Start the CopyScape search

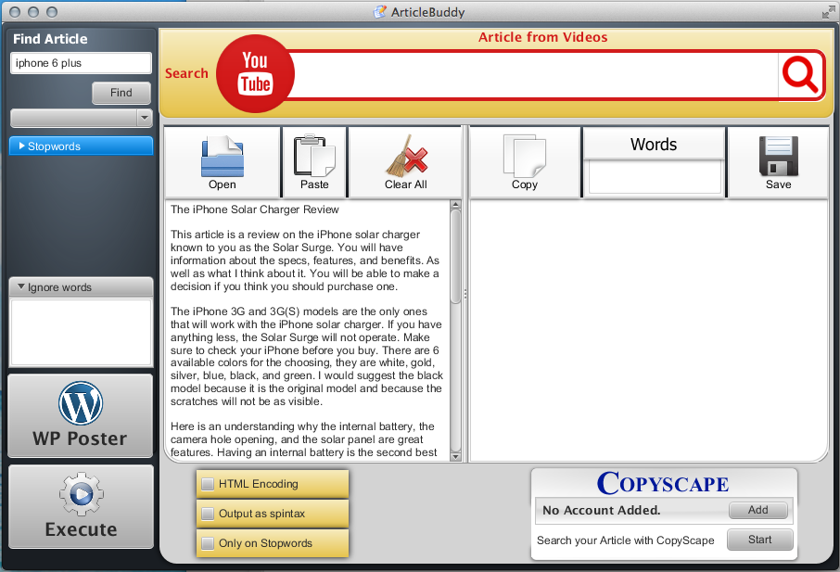coord(759,540)
